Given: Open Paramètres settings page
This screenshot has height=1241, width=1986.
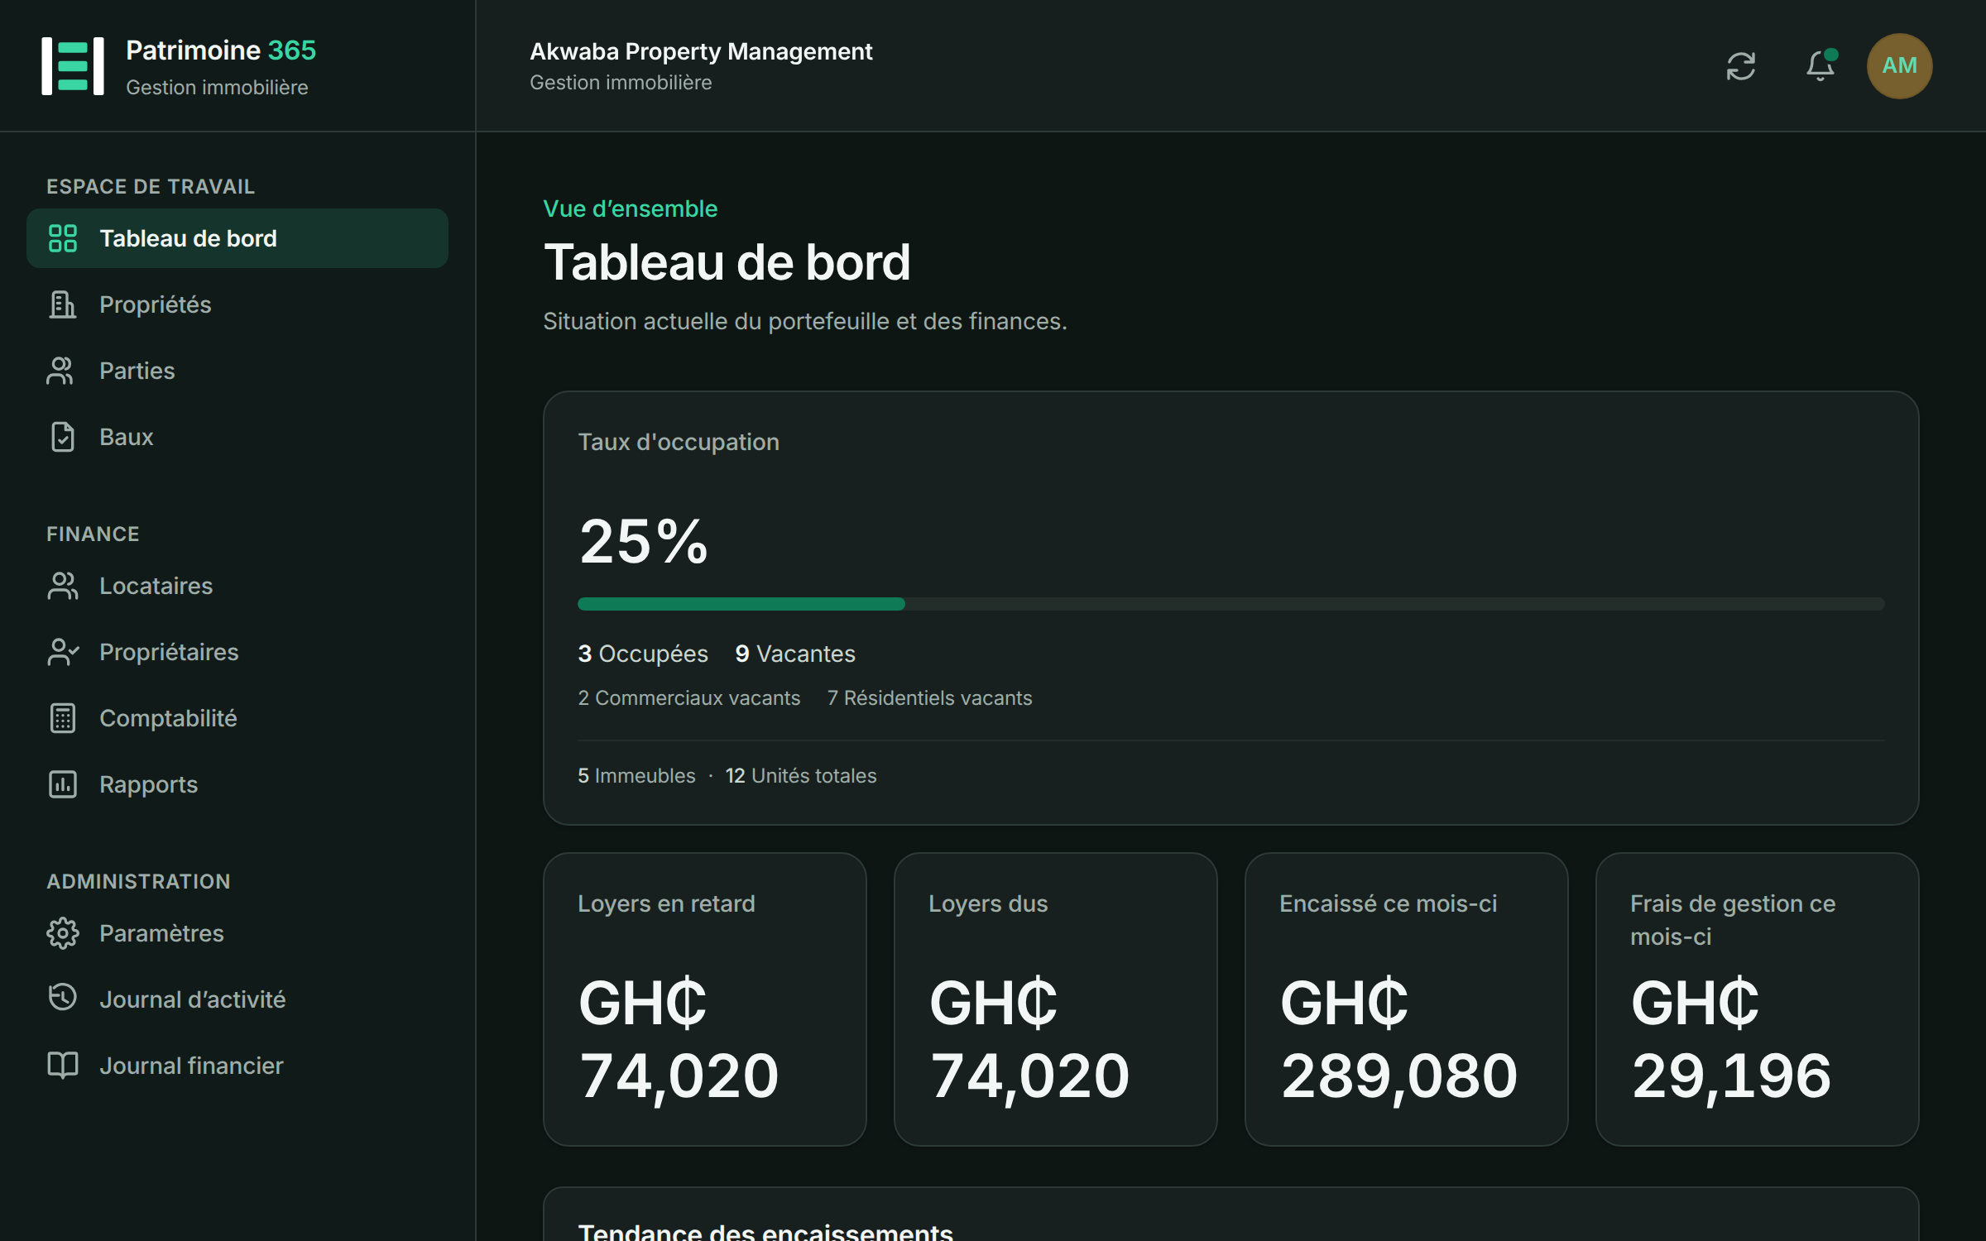Looking at the screenshot, I should pyautogui.click(x=237, y=933).
